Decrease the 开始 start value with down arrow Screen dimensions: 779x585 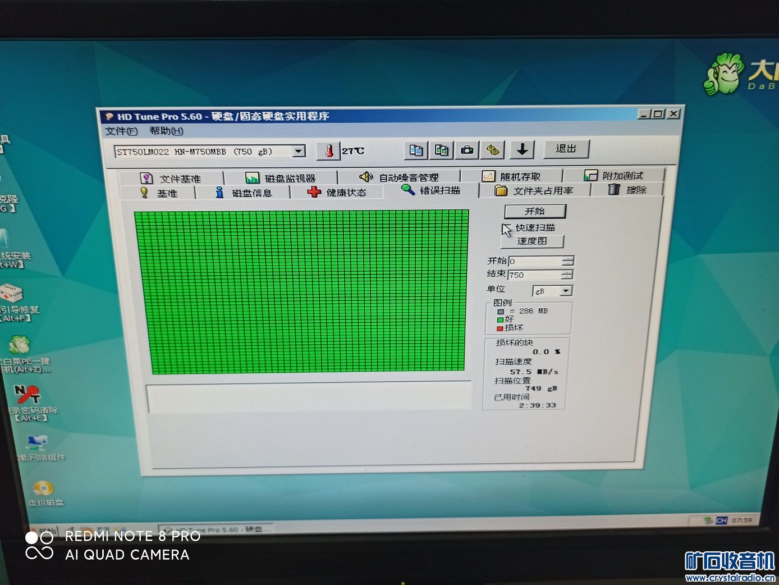click(568, 264)
